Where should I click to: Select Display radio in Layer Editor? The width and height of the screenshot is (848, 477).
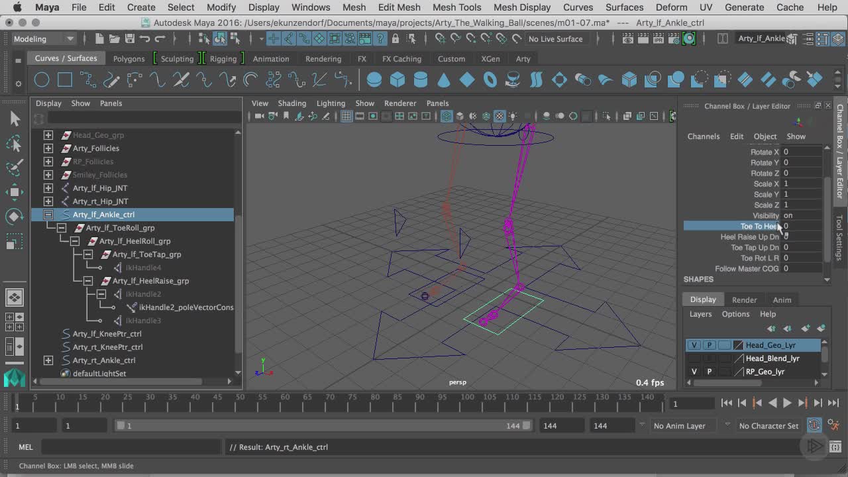[x=703, y=299]
